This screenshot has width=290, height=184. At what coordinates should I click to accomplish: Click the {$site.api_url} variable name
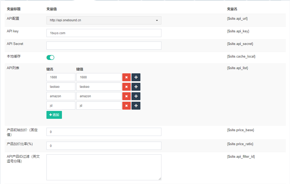click(x=237, y=18)
